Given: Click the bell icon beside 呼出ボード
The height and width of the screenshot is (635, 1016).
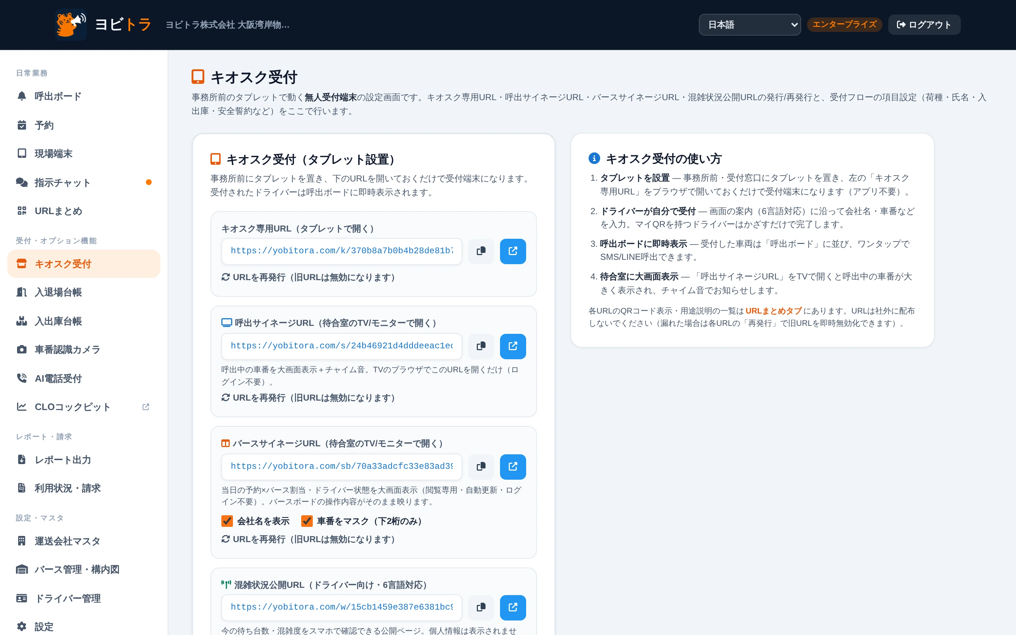Looking at the screenshot, I should click(x=22, y=96).
